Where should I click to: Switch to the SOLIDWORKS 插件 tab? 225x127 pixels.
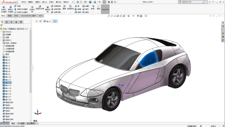pos(28,16)
